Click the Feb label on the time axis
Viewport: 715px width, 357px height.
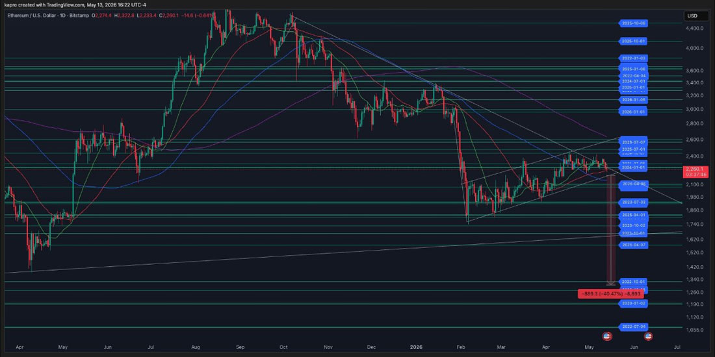(460, 347)
